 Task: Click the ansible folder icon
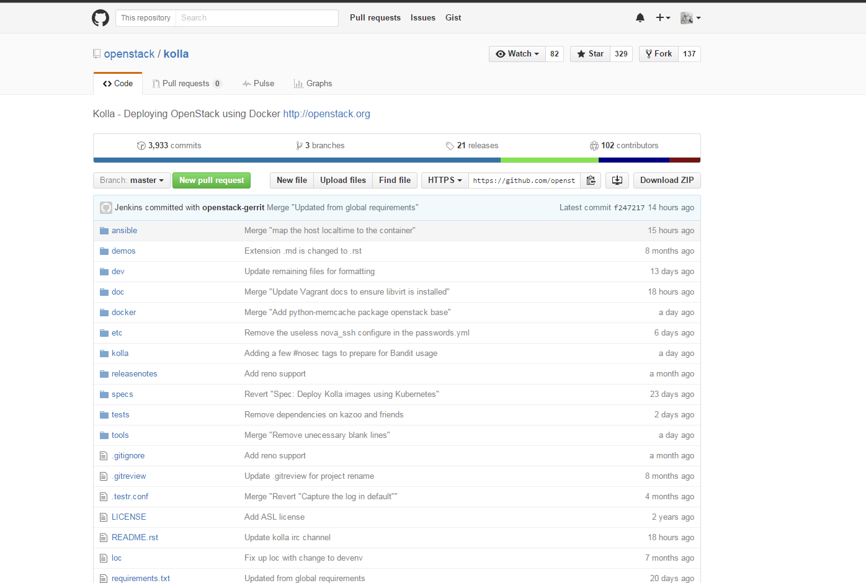[104, 231]
